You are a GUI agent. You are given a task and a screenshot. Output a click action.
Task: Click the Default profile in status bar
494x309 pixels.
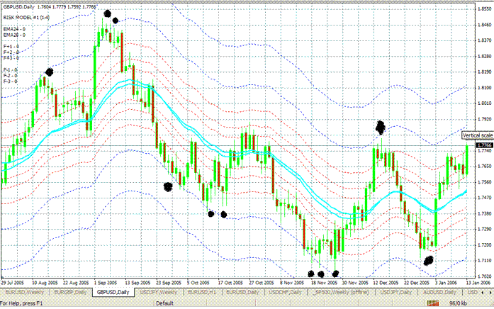click(x=164, y=303)
